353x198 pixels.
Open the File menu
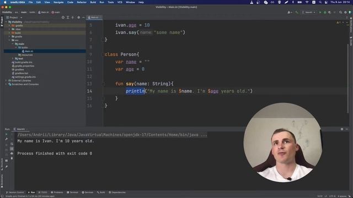click(30, 2)
